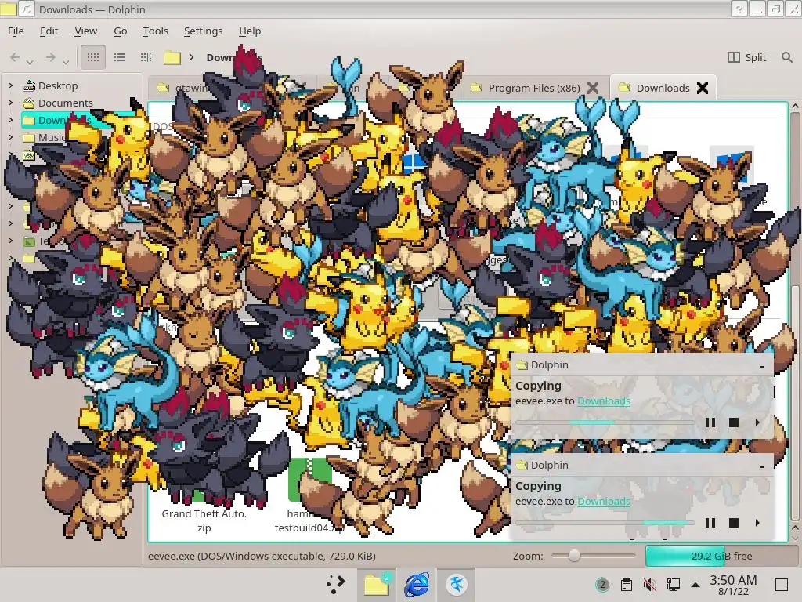Expand details arrow of second copy job

[x=757, y=523]
